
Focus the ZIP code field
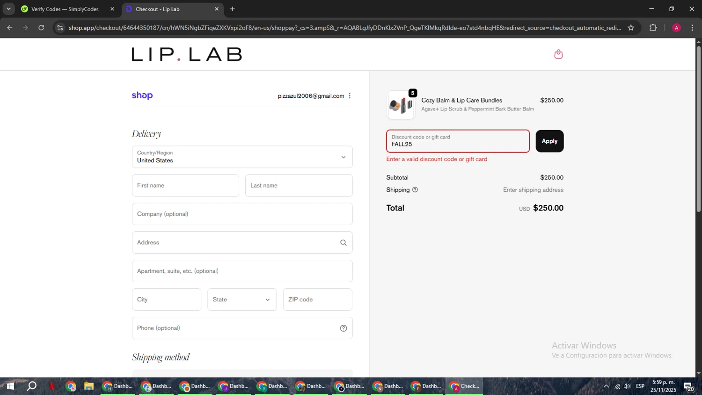(318, 300)
